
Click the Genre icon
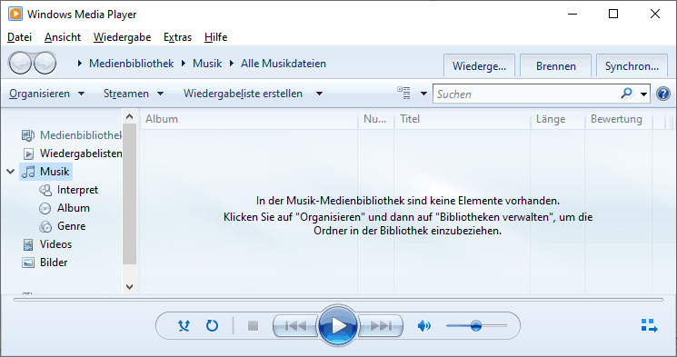pos(45,226)
